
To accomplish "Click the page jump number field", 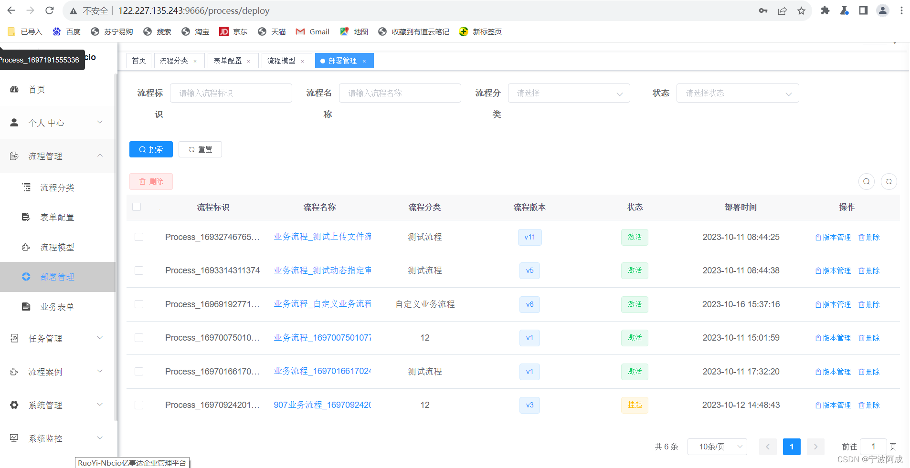I will (x=873, y=447).
